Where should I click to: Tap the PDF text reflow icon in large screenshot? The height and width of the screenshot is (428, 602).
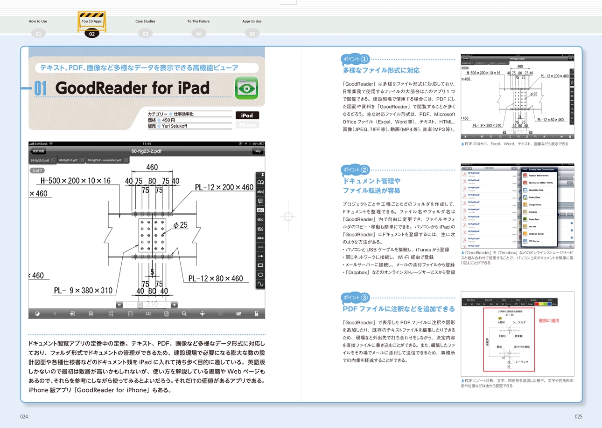coord(91,314)
